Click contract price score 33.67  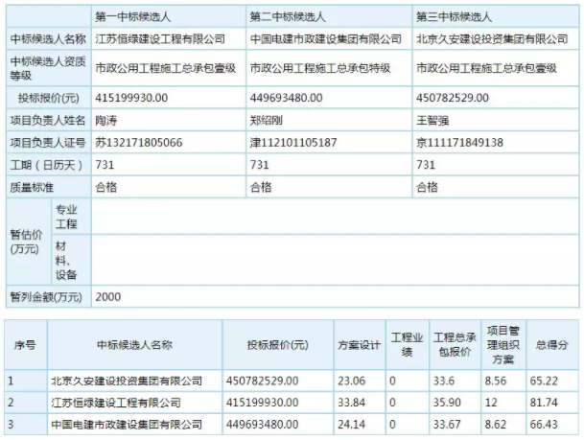(x=447, y=425)
